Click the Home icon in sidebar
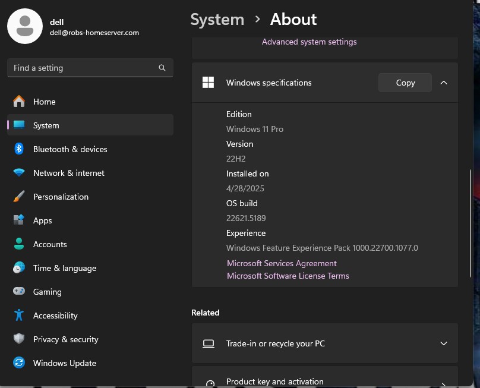 (19, 102)
